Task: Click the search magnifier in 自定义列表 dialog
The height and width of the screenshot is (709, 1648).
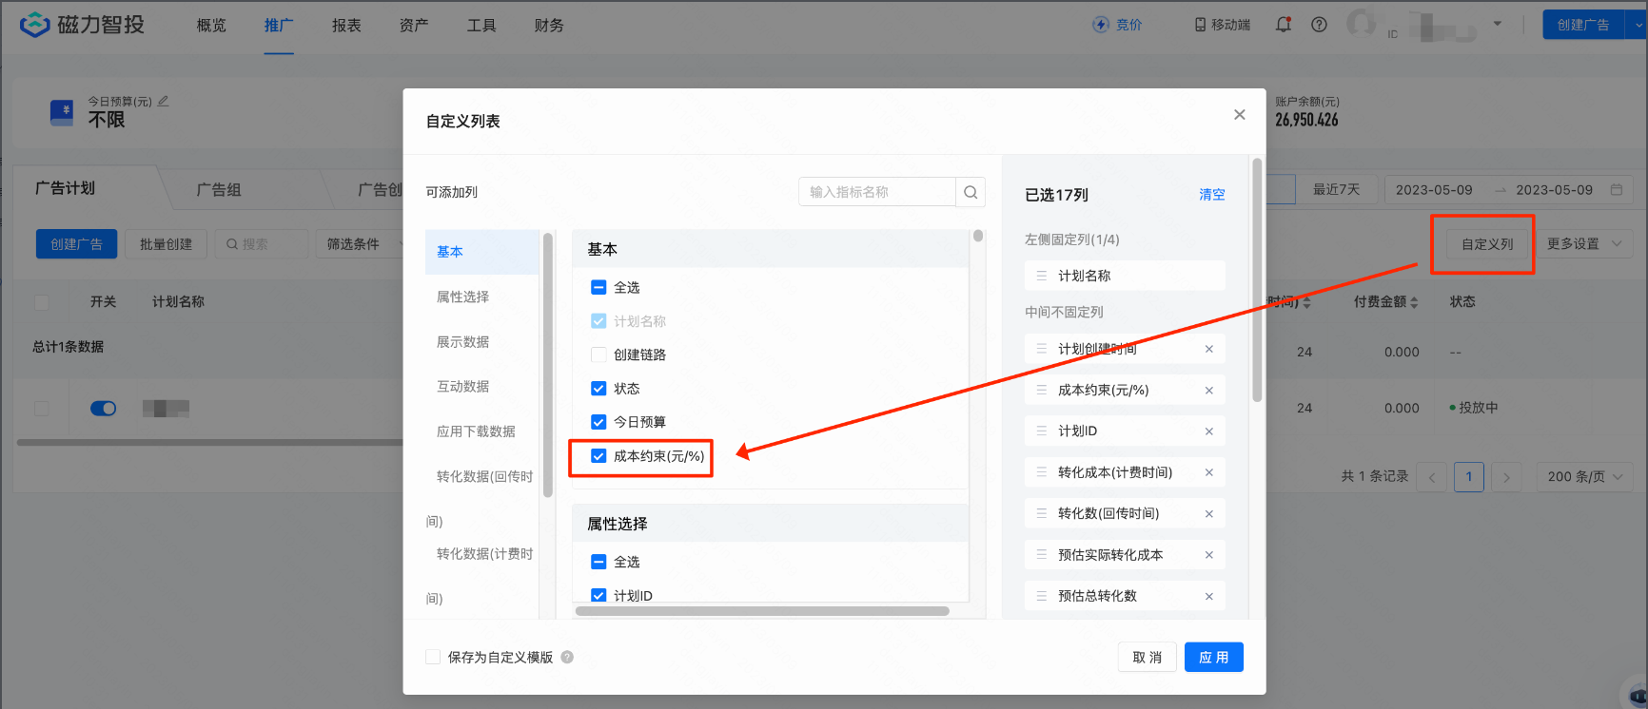Action: click(x=971, y=192)
